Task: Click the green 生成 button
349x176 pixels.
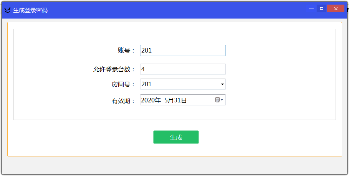Action: (176, 137)
